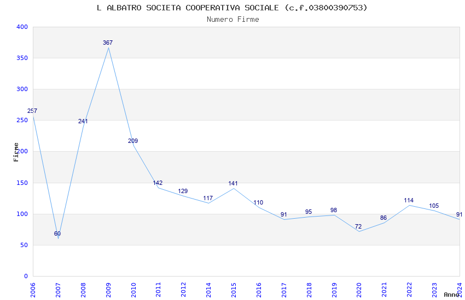
Task: Click the y-axis tick value 350
Action: 22,58
